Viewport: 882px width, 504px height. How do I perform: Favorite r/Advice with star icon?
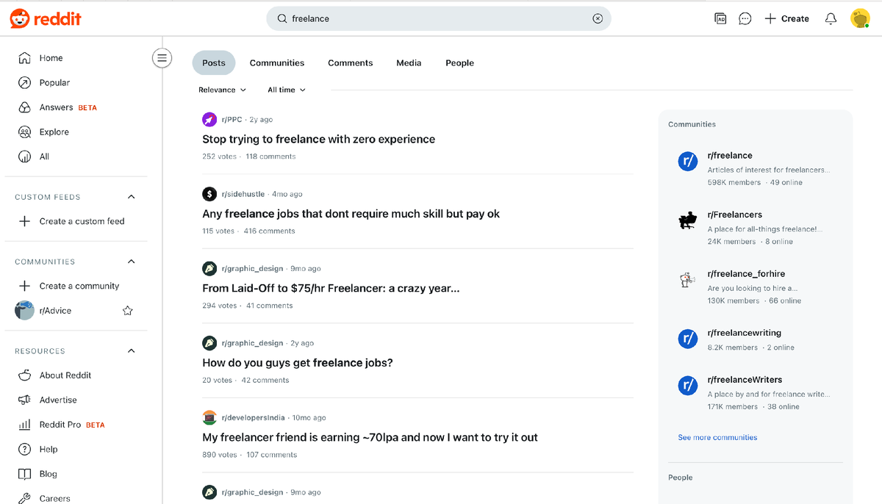point(128,311)
